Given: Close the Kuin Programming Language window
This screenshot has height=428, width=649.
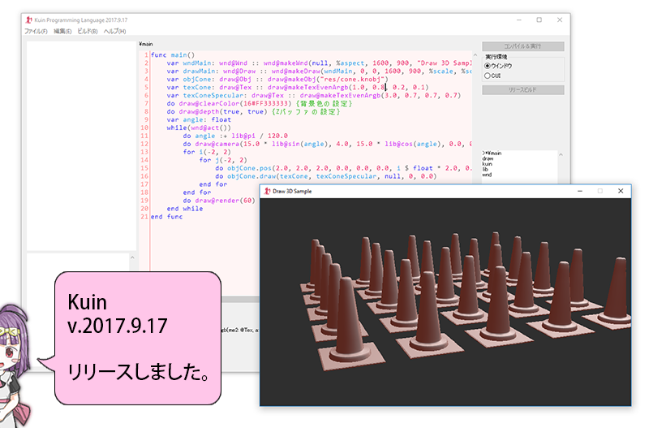Looking at the screenshot, I should click(x=560, y=19).
